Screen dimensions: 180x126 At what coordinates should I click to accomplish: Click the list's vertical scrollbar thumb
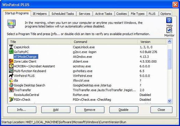point(169,59)
